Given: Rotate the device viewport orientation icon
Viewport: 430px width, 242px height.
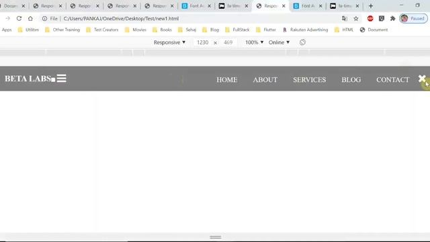Looking at the screenshot, I should pyautogui.click(x=302, y=42).
